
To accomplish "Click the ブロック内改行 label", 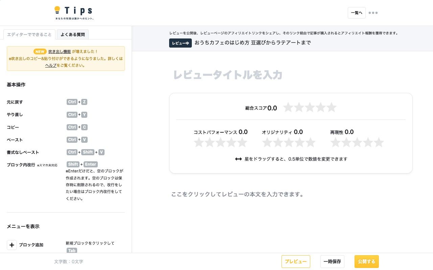I will coord(21,165).
